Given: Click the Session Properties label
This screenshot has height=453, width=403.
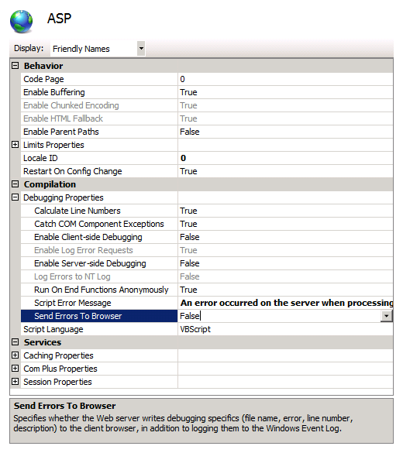Looking at the screenshot, I should click(57, 382).
